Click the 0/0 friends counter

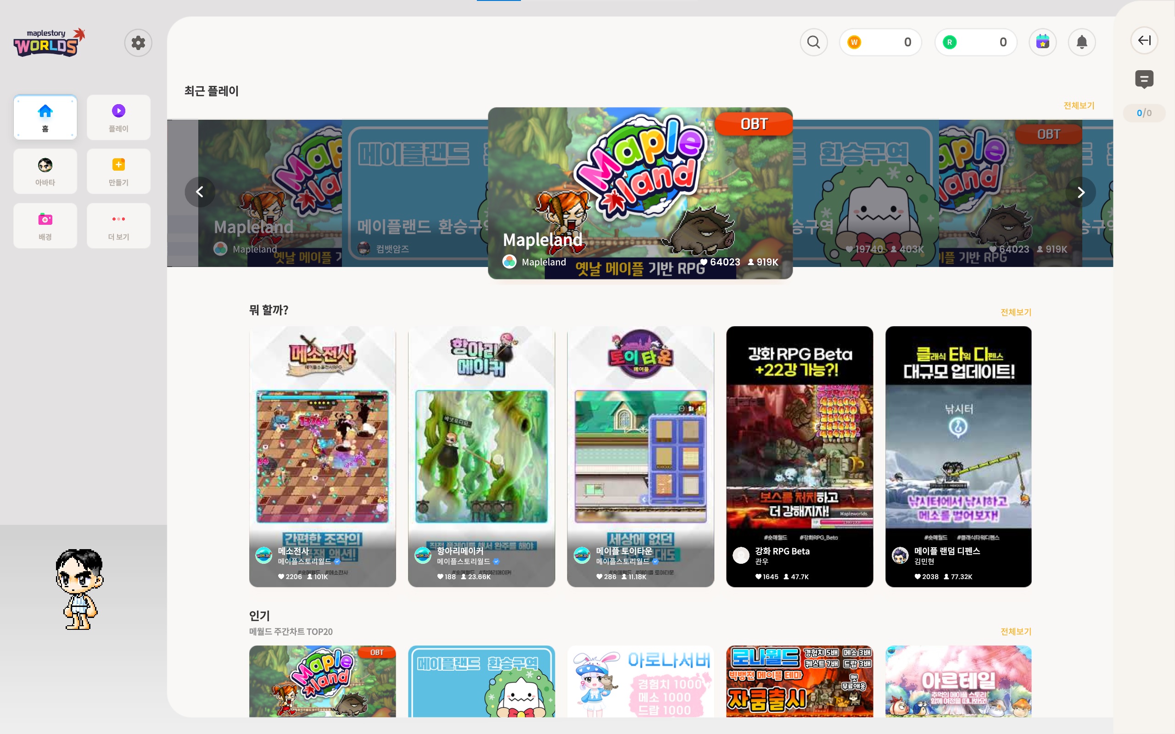(1144, 113)
